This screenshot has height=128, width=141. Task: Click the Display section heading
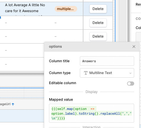(x=91, y=92)
